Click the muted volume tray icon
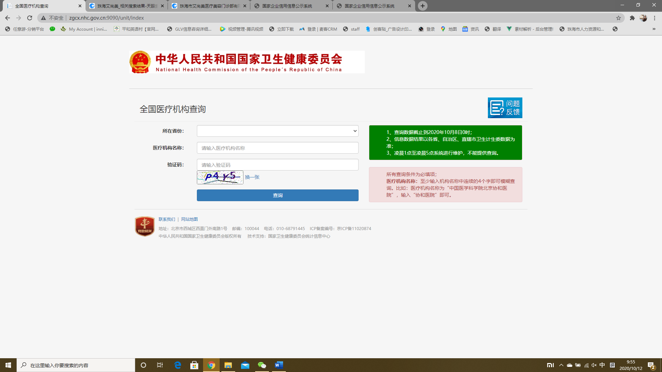 click(594, 365)
